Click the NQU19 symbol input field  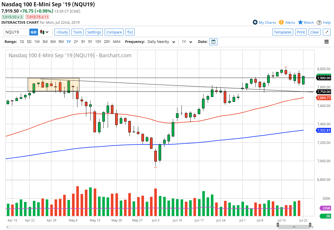tap(16, 32)
